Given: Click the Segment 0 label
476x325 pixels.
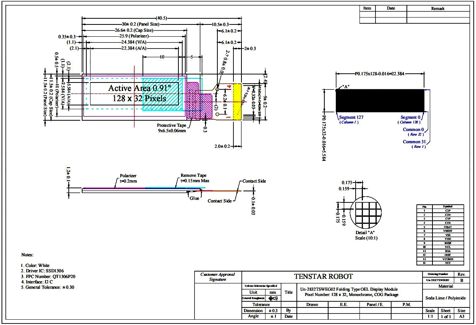Looking at the screenshot, I should pyautogui.click(x=410, y=117).
